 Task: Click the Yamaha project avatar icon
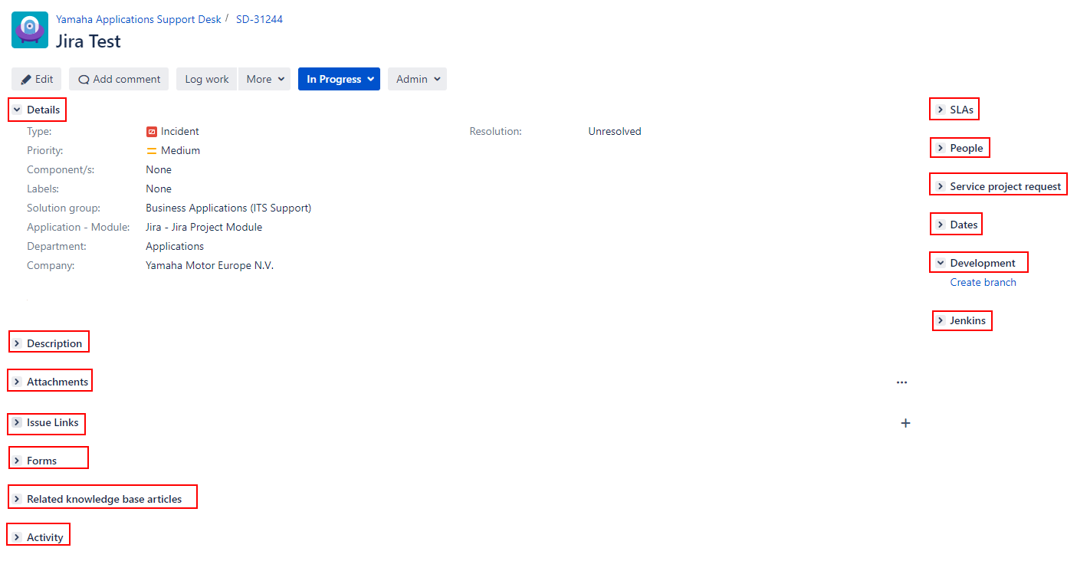[x=30, y=30]
